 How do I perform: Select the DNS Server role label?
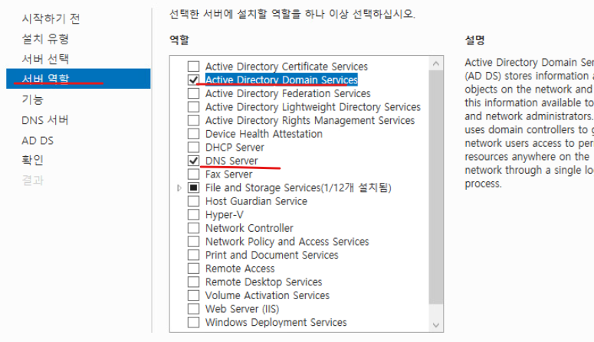[231, 161]
